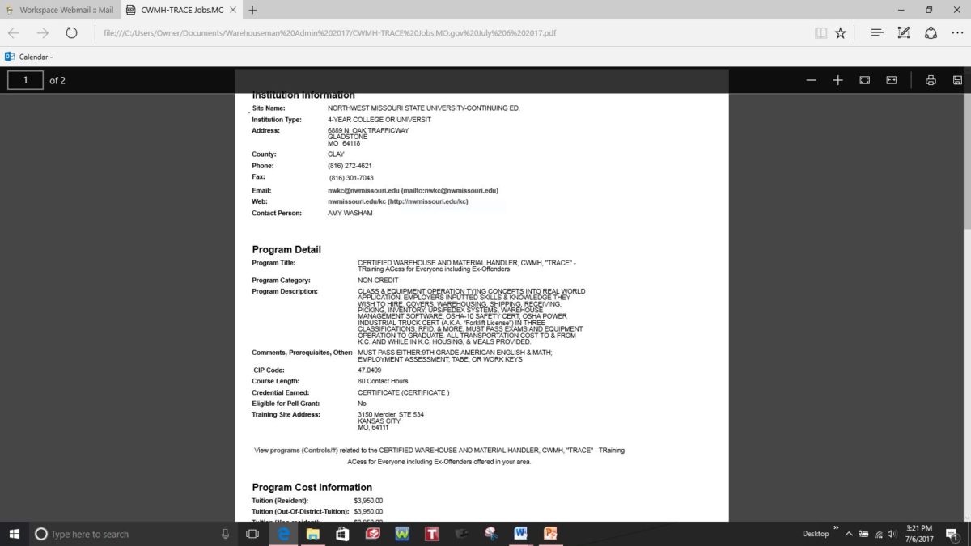Fit the PDF page to the window
971x546 pixels.
pyautogui.click(x=865, y=80)
